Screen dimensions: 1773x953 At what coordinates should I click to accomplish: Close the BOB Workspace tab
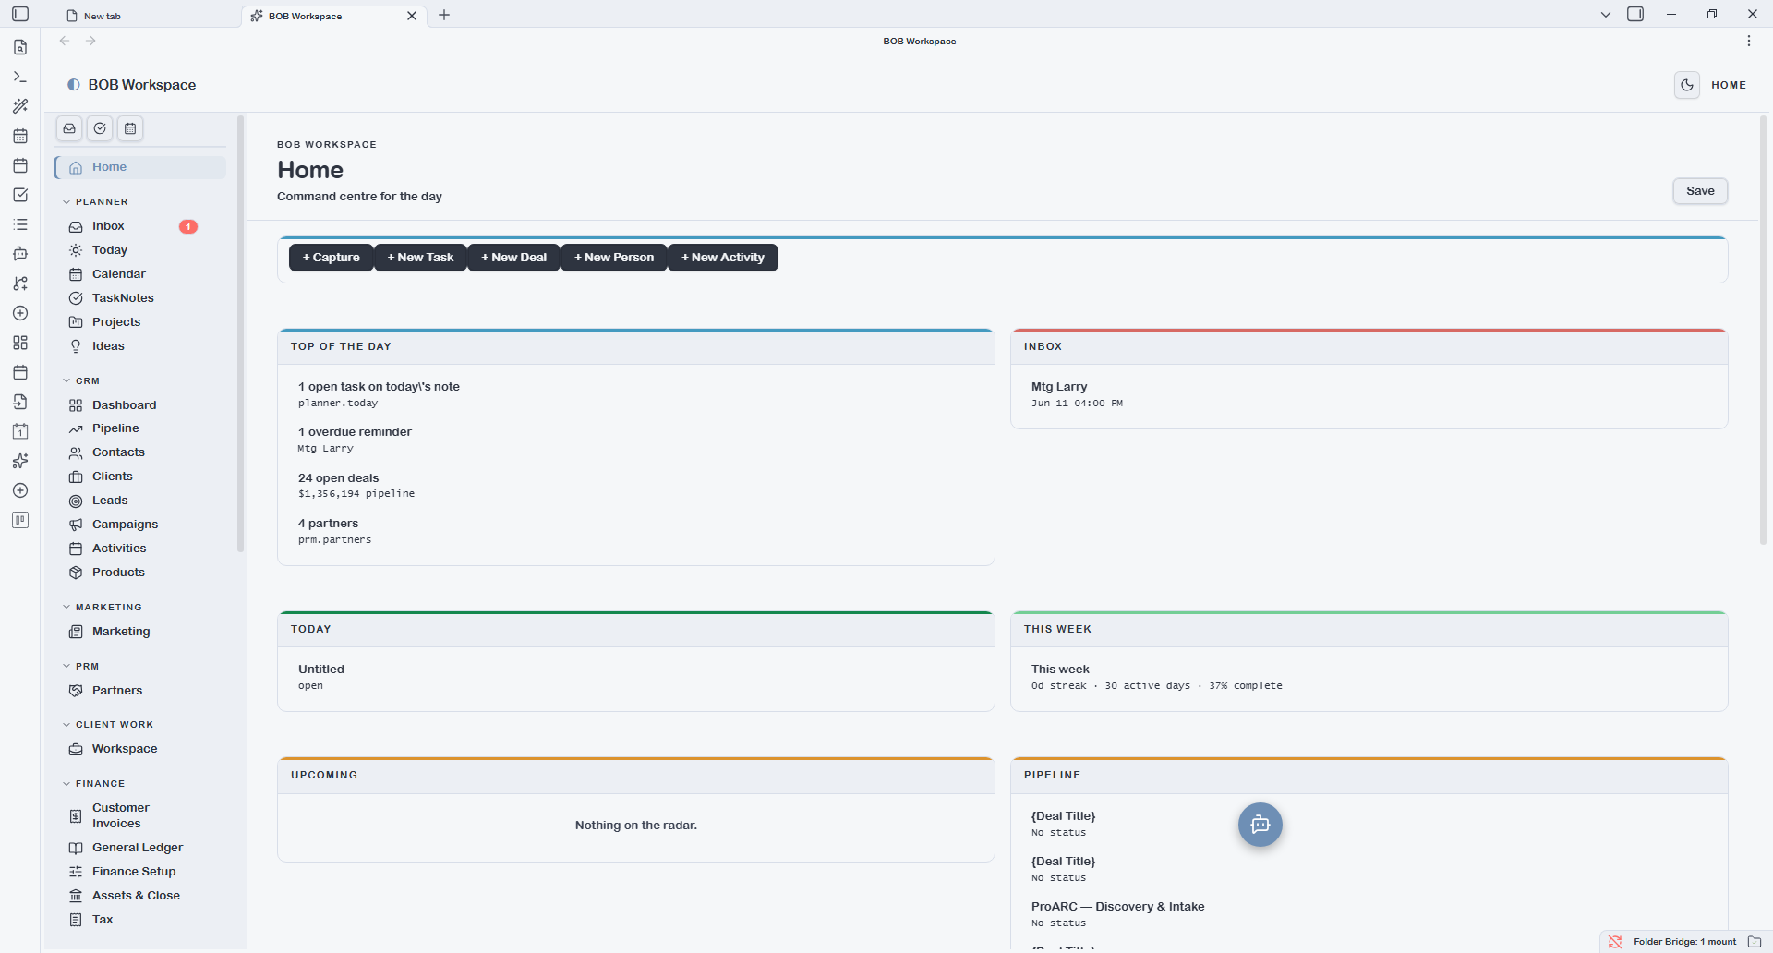click(x=412, y=16)
